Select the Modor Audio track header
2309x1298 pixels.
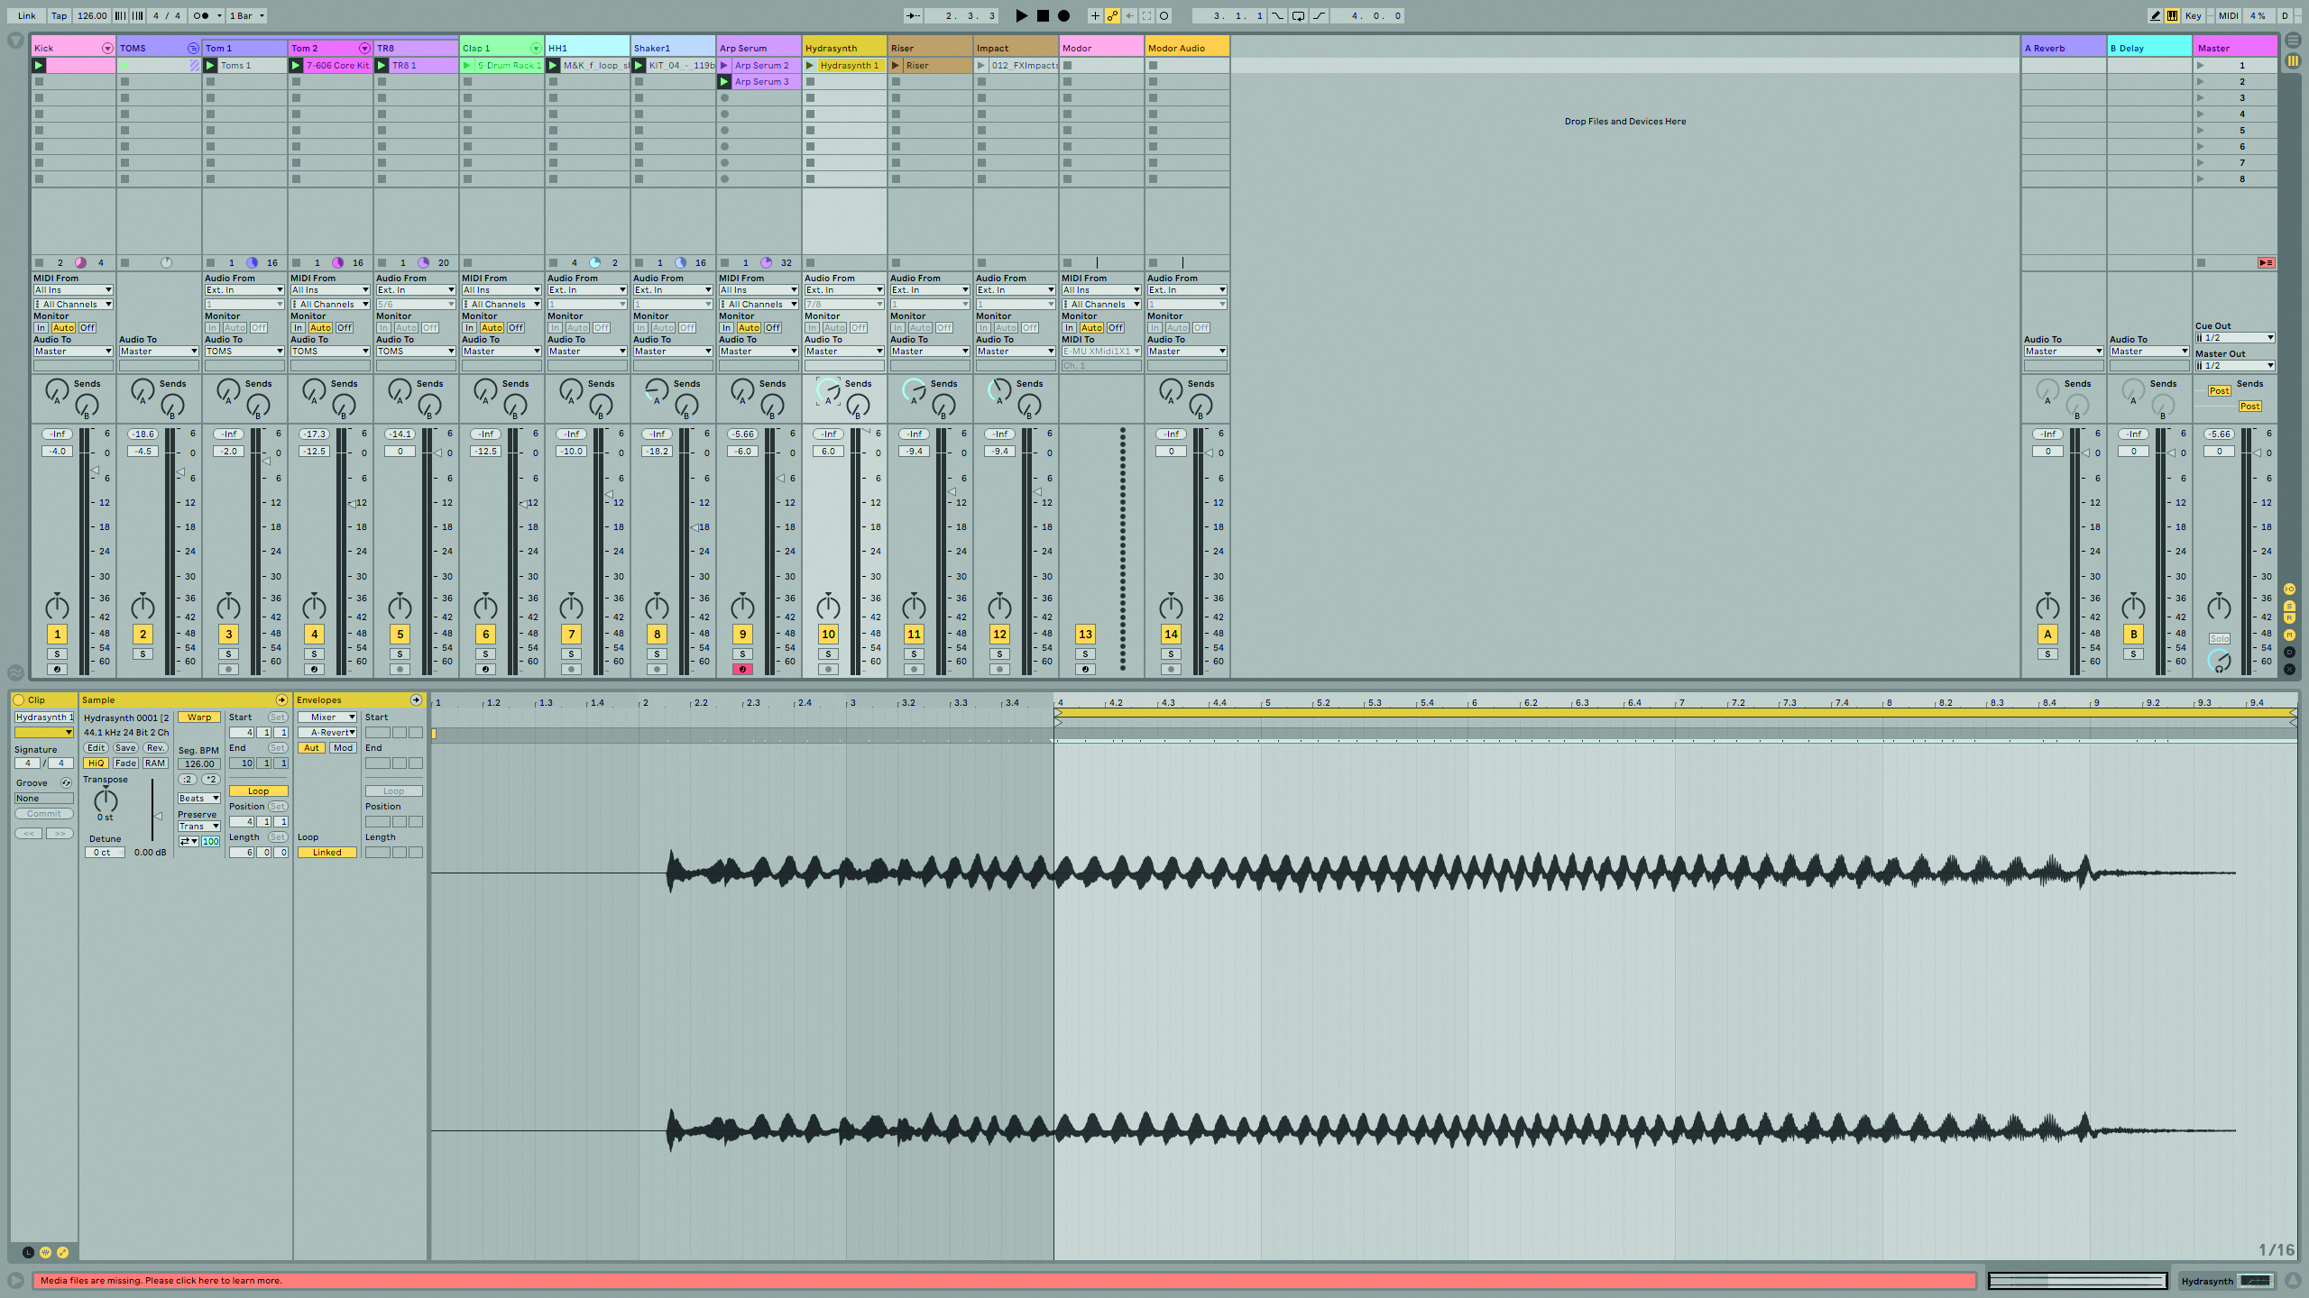(x=1187, y=48)
